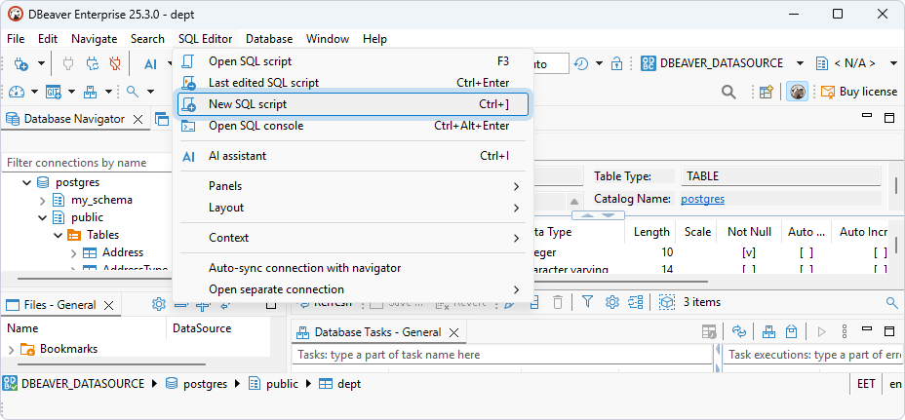Viewport: 905px width, 420px height.
Task: Toggle Auto checkbox in integer row
Action: (x=807, y=252)
